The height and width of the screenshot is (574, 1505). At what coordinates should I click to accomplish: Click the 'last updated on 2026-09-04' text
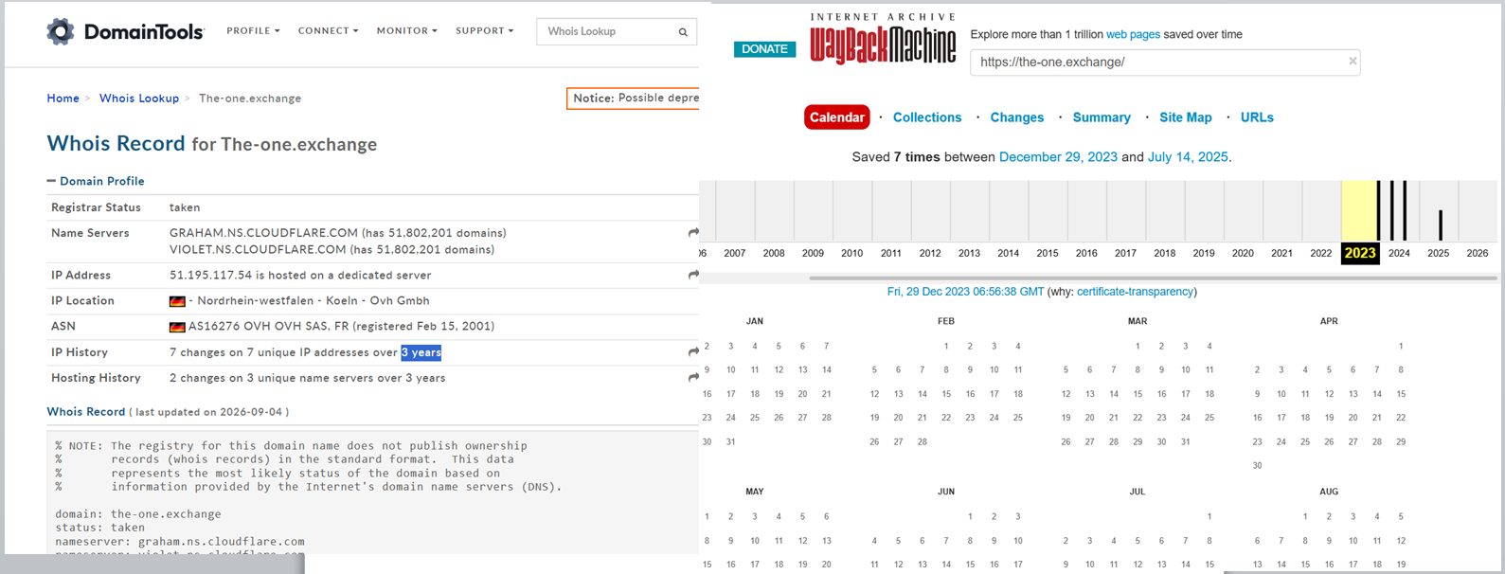[x=209, y=412]
